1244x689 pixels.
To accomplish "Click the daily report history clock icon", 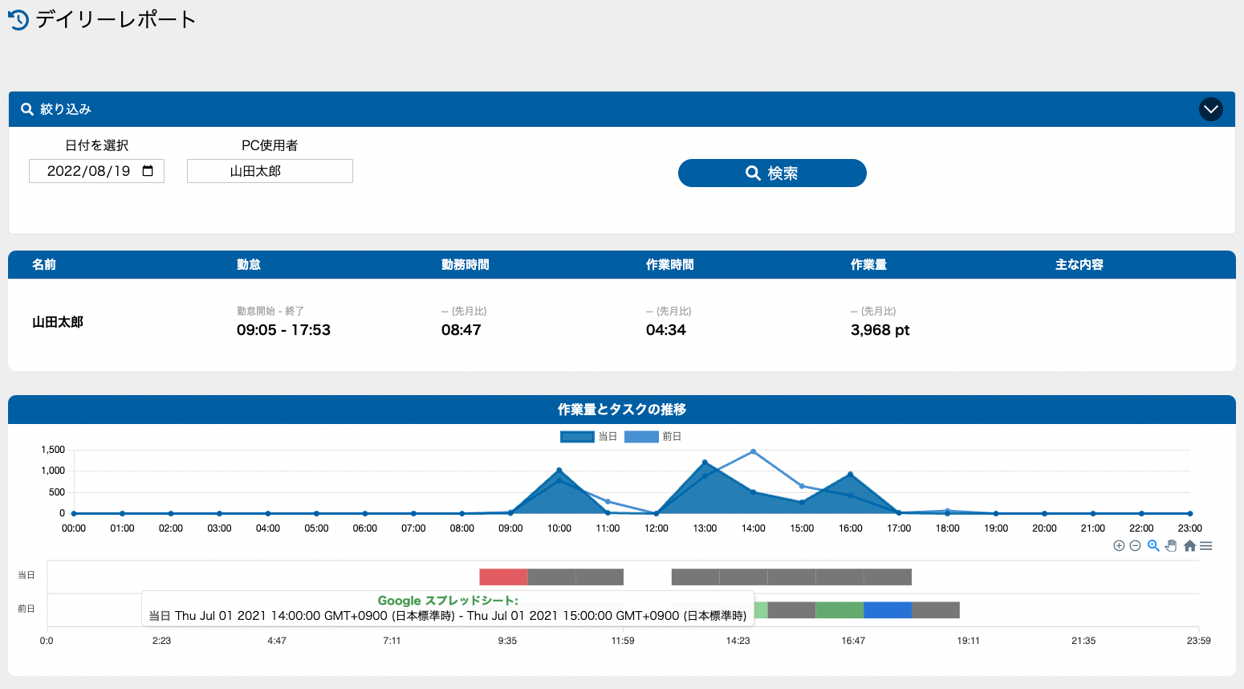I will pos(18,20).
